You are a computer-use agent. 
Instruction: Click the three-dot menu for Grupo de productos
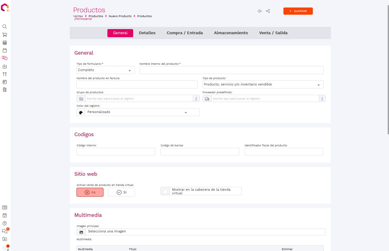click(196, 99)
